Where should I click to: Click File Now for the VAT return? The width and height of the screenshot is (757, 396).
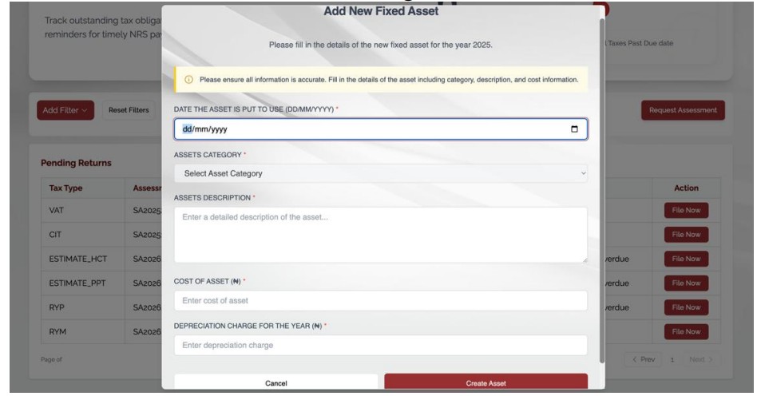pos(686,211)
